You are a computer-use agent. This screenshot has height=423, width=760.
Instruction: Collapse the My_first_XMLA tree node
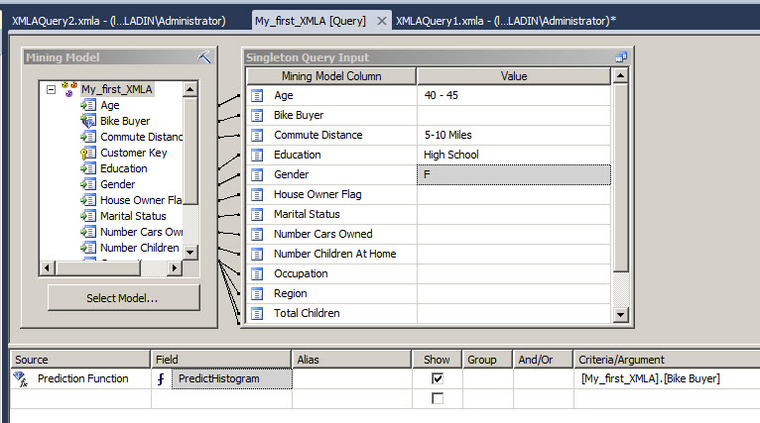click(x=50, y=89)
